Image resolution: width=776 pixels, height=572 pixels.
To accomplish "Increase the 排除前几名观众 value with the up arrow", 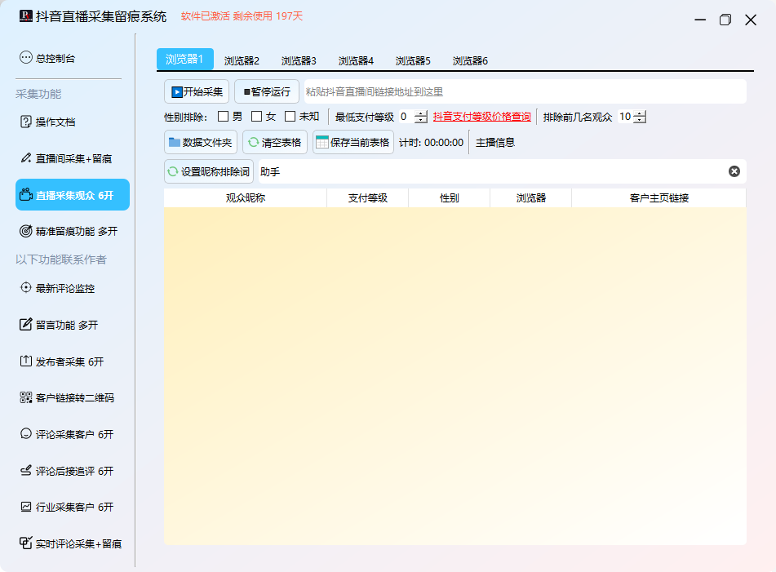I will point(640,113).
